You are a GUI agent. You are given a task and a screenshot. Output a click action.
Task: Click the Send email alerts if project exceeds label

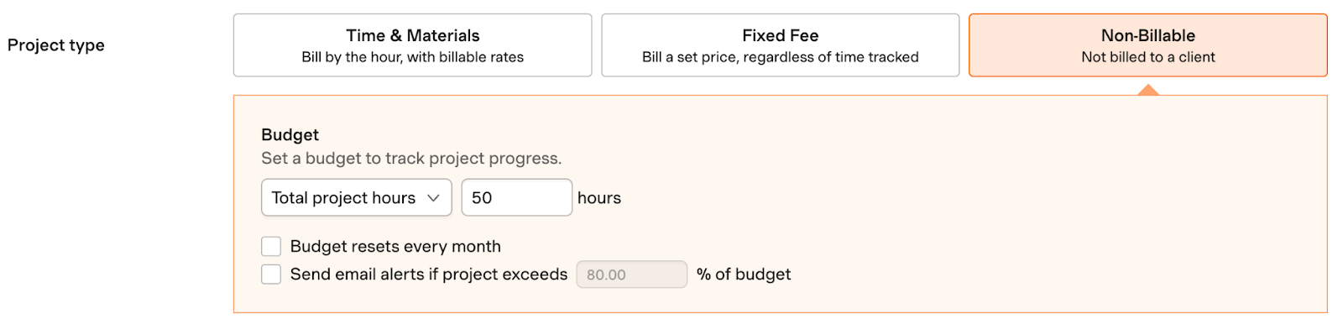click(x=429, y=274)
